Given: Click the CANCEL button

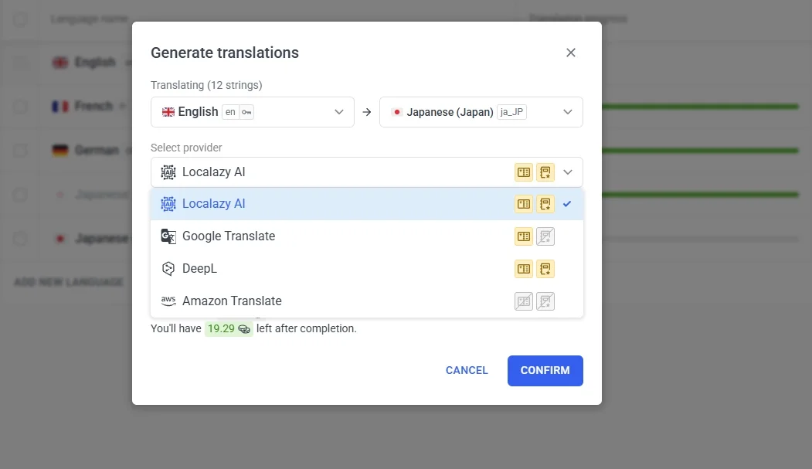Looking at the screenshot, I should tap(467, 371).
